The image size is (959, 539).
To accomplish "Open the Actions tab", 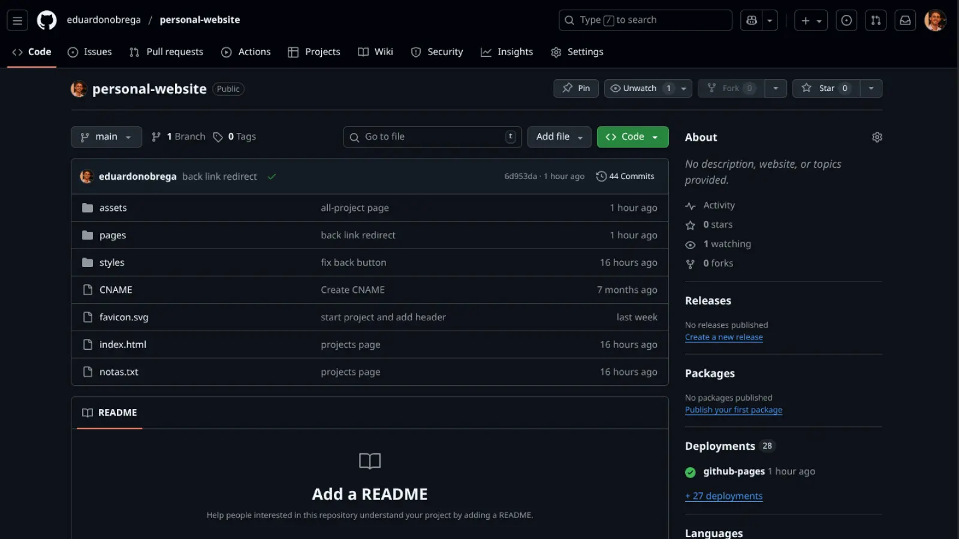I will pyautogui.click(x=246, y=52).
